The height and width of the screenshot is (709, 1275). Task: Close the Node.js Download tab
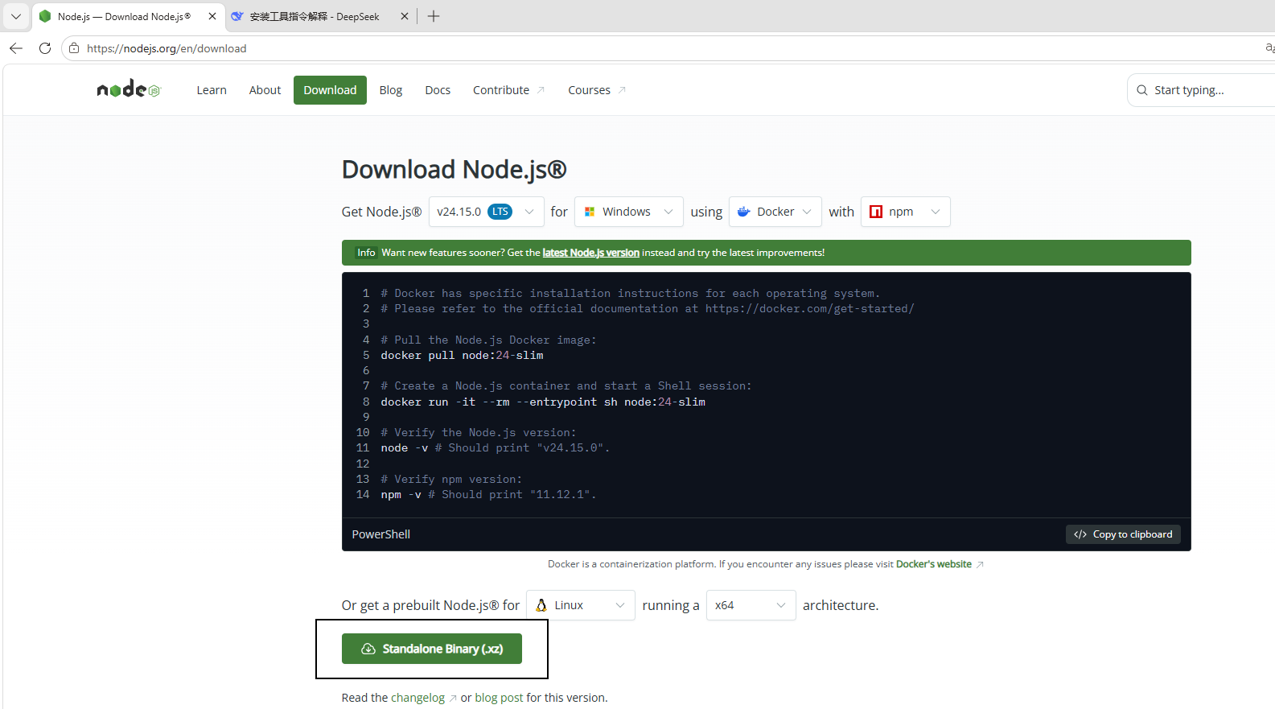coord(212,16)
